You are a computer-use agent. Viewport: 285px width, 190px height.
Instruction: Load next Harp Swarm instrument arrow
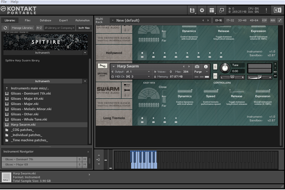tap(189, 66)
